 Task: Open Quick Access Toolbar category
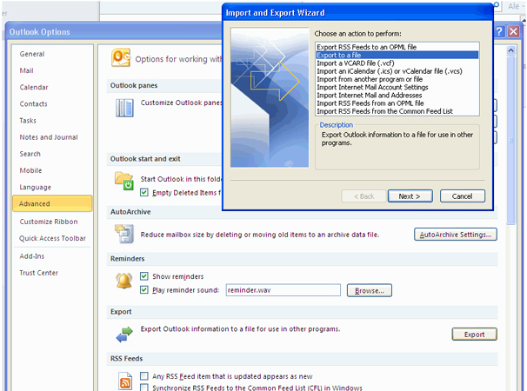[52, 238]
